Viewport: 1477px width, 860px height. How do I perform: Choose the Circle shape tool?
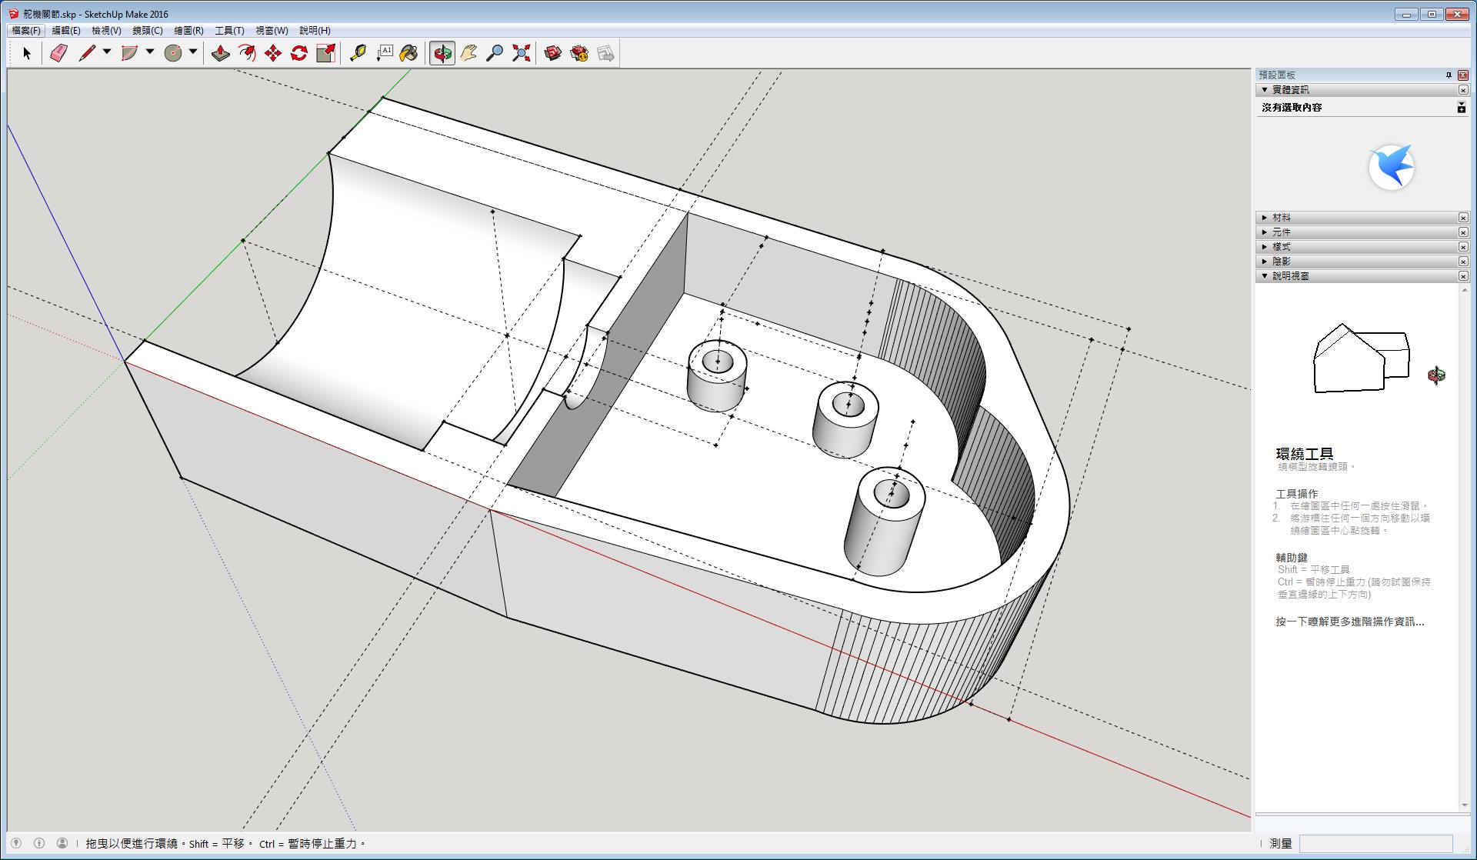(x=173, y=53)
